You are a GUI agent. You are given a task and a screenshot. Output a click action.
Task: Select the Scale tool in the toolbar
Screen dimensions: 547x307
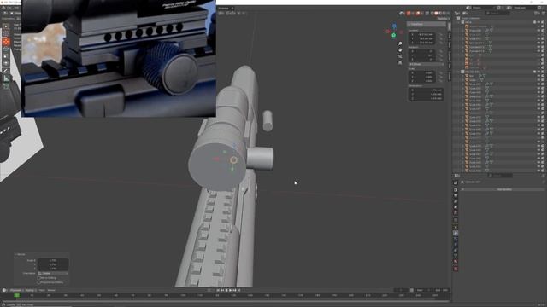click(x=6, y=56)
